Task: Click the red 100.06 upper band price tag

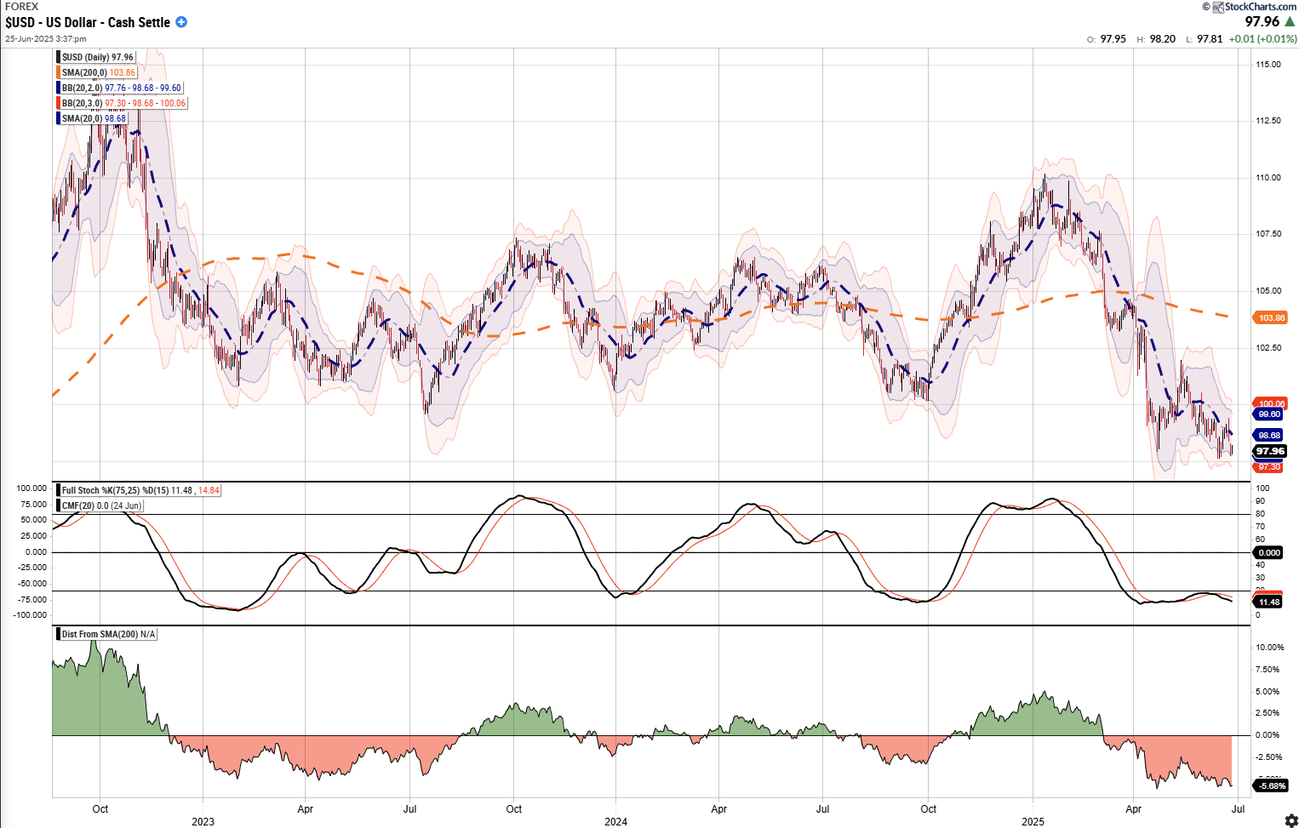Action: coord(1271,403)
